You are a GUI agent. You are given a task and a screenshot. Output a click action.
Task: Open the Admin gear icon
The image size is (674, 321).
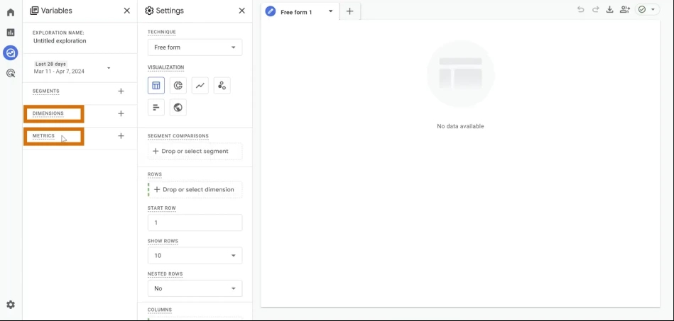tap(11, 305)
